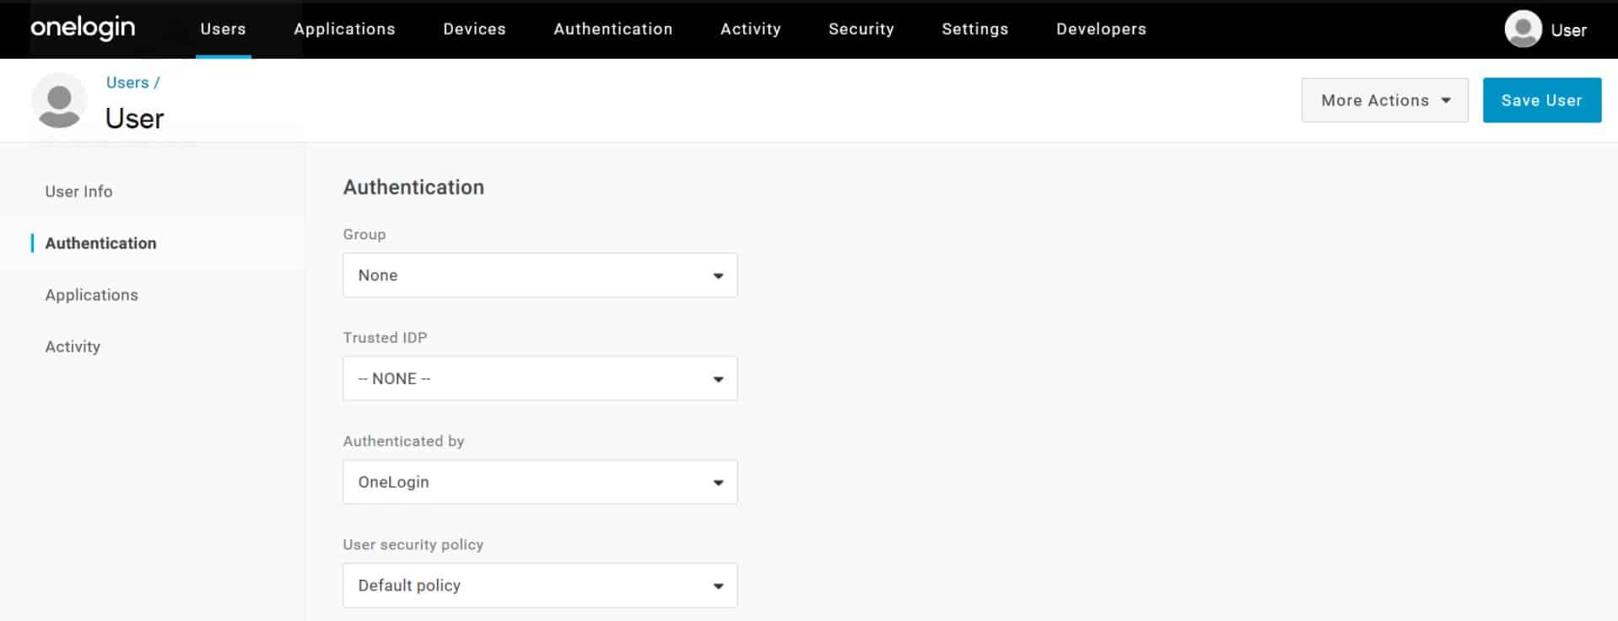Open the Activity top menu

750,29
